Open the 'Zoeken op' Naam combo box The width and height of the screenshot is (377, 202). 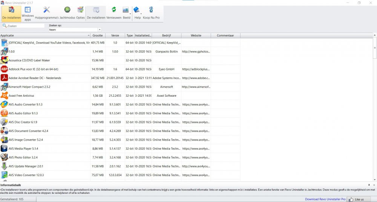tap(75, 29)
